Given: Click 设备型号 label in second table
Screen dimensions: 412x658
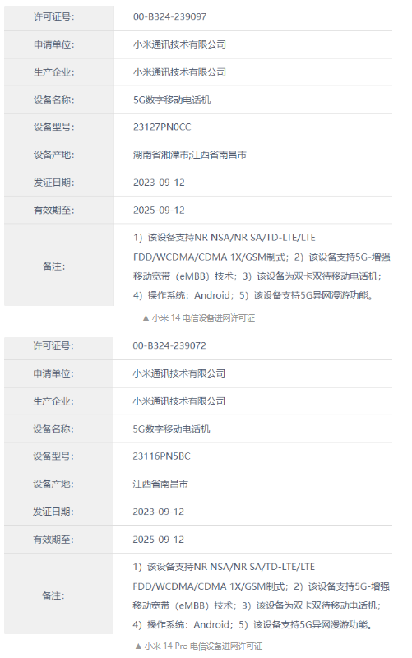Looking at the screenshot, I should pos(53,456).
